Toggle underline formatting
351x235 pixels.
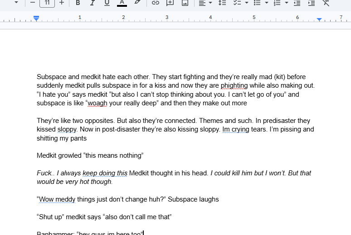(x=107, y=3)
